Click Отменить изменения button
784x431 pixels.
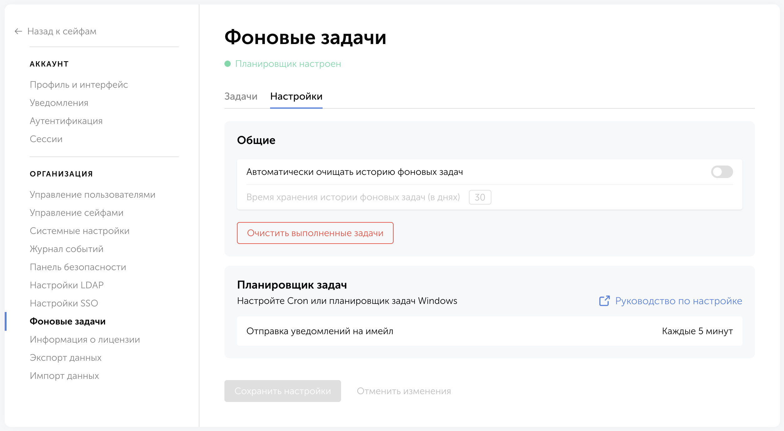pyautogui.click(x=404, y=391)
